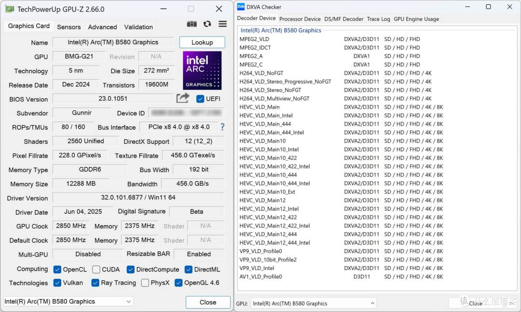Click the GPU-Z title bar app icon
The width and height of the screenshot is (521, 312).
point(9,9)
